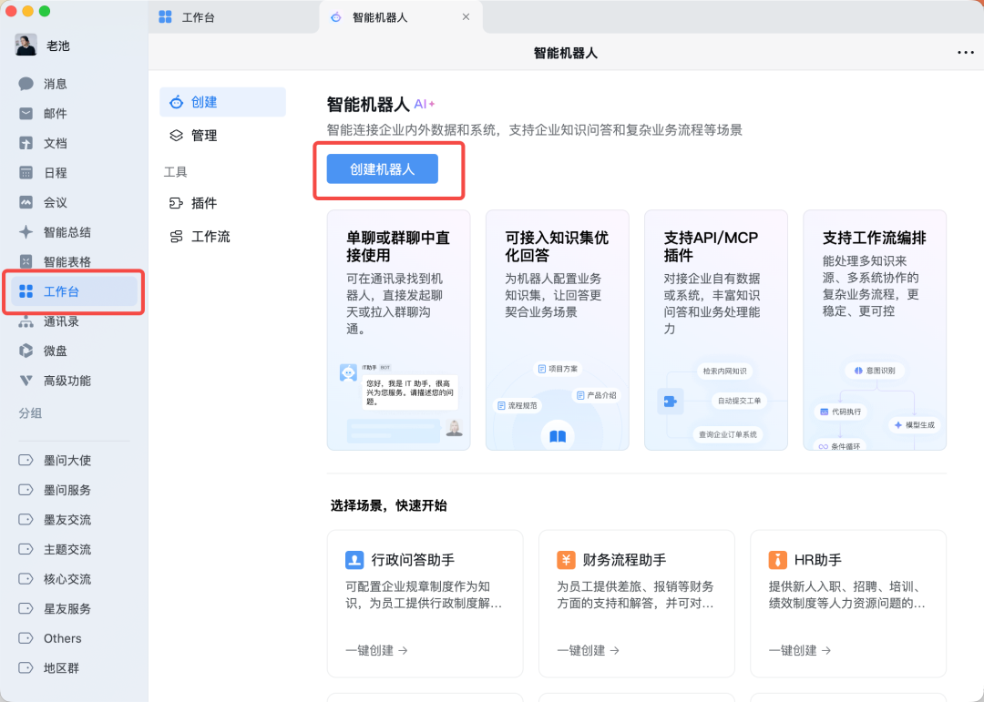This screenshot has height=702, width=984.
Task: Open the 通讯录 contacts icon
Action: click(26, 321)
